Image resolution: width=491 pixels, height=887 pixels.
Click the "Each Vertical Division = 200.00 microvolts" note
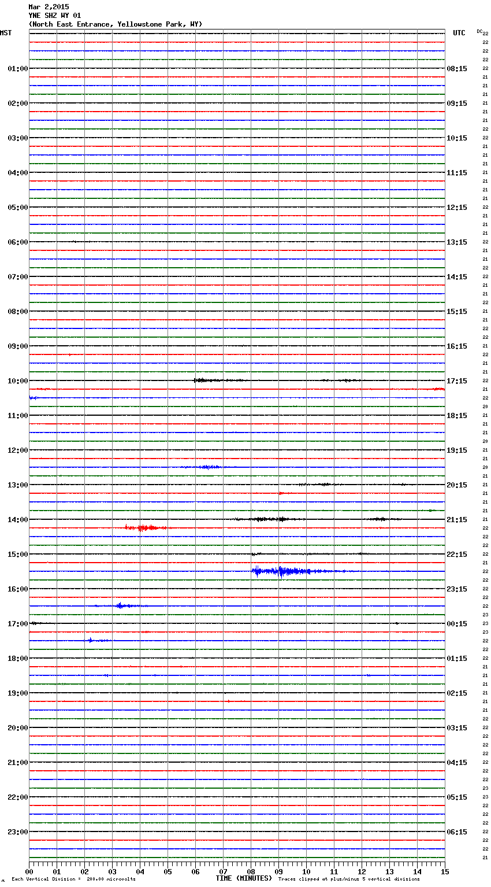(x=73, y=879)
